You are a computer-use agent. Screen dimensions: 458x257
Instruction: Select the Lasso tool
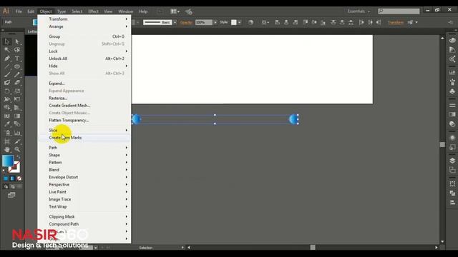pos(17,50)
